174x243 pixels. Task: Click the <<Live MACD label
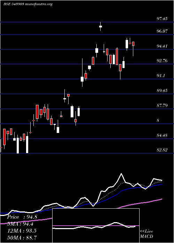coord(147,234)
